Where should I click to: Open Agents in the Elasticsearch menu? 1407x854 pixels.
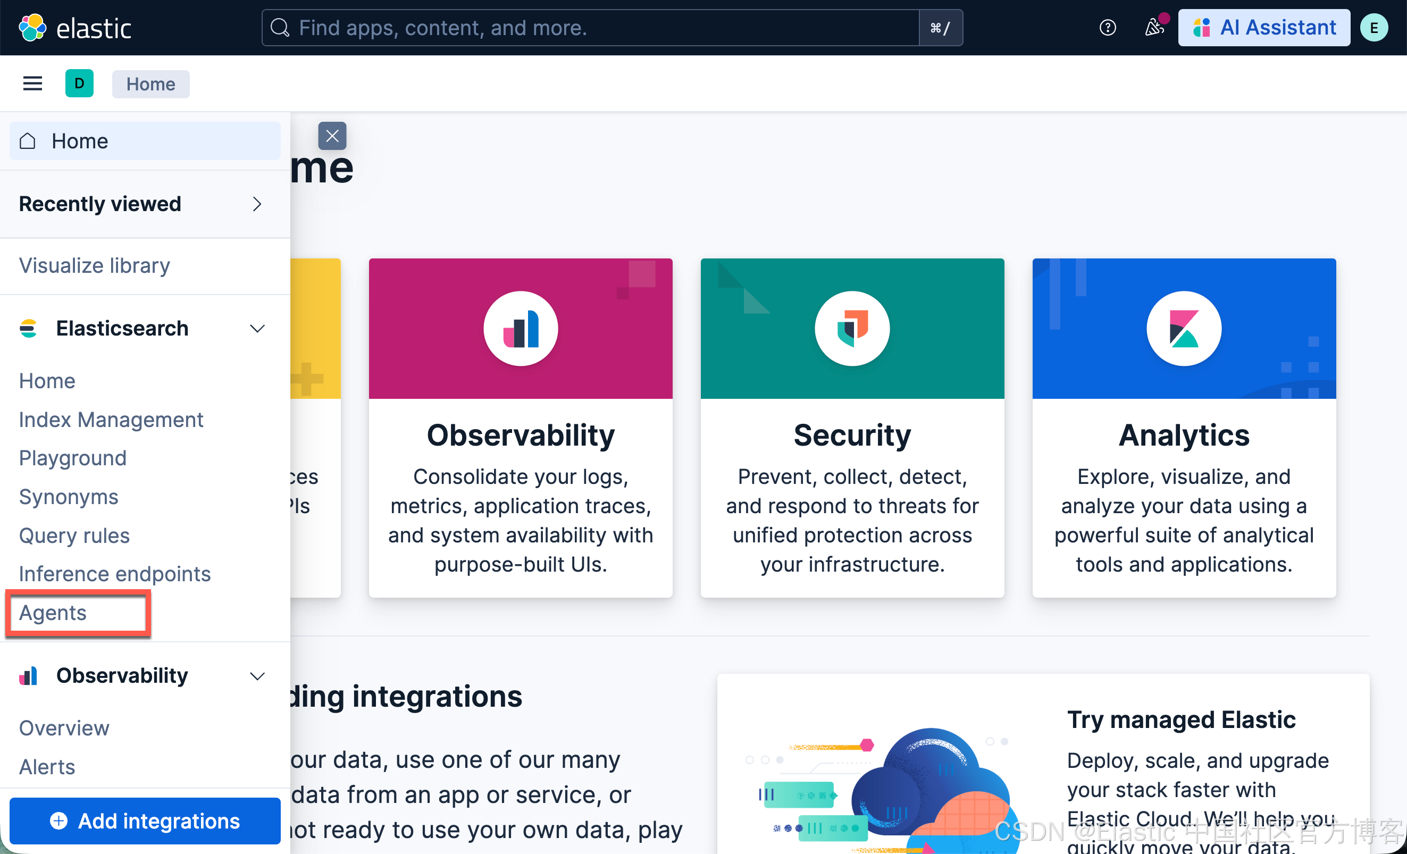(x=53, y=613)
